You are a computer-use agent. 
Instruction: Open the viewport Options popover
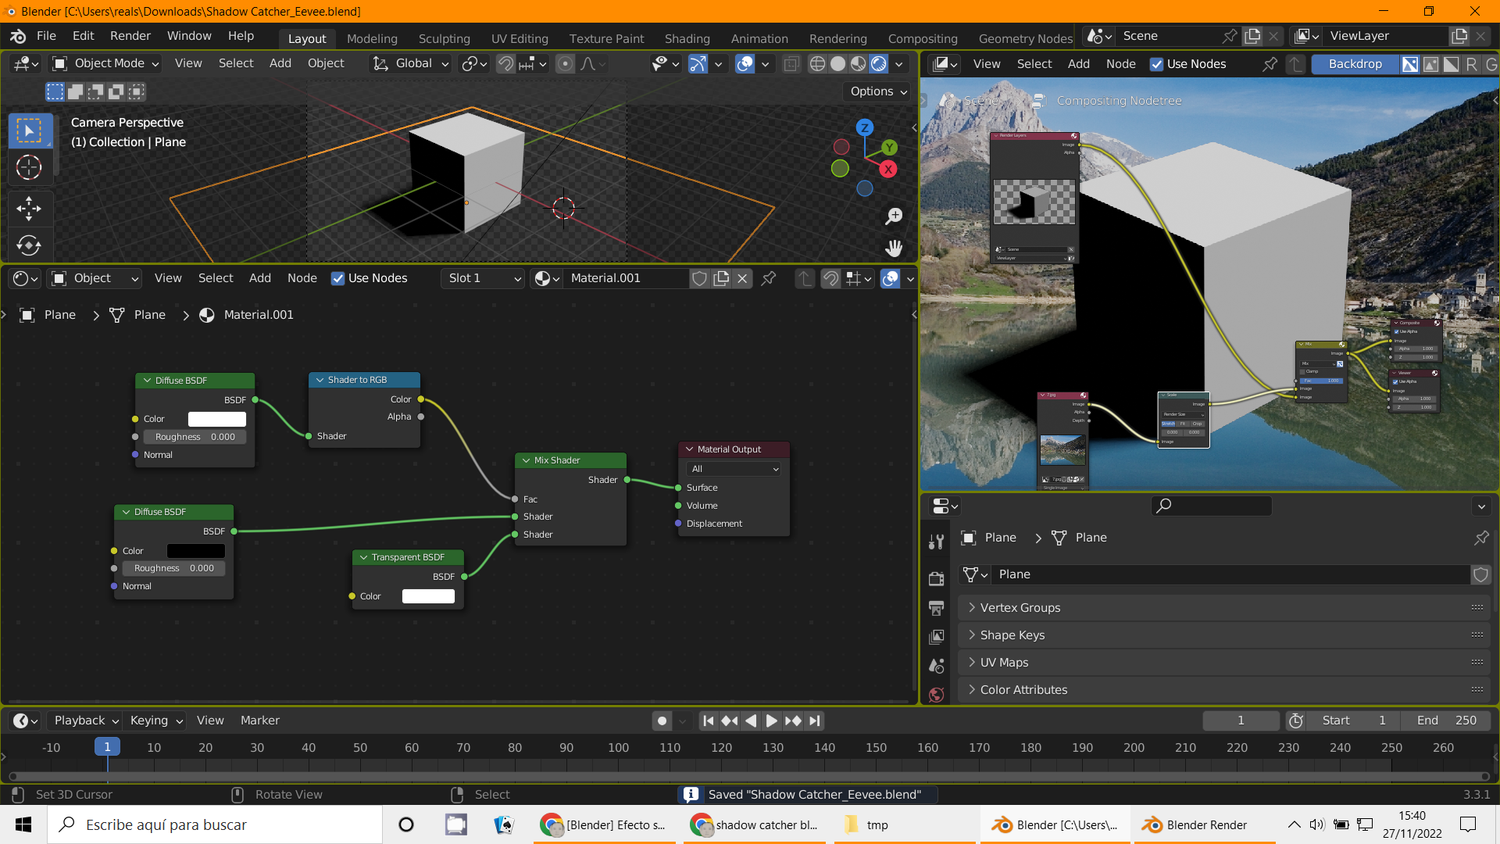pyautogui.click(x=878, y=91)
